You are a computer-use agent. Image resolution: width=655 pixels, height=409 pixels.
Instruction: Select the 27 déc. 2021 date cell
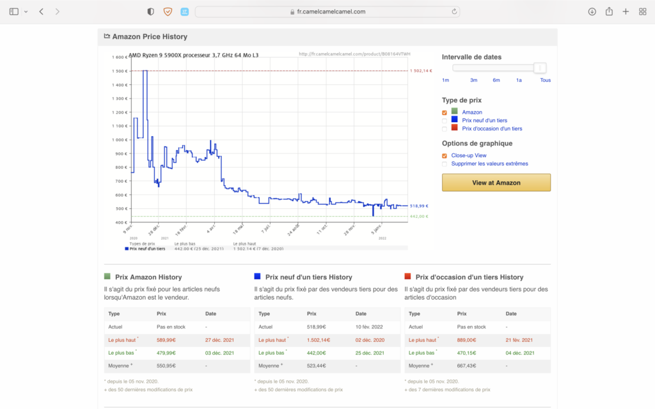tap(219, 340)
